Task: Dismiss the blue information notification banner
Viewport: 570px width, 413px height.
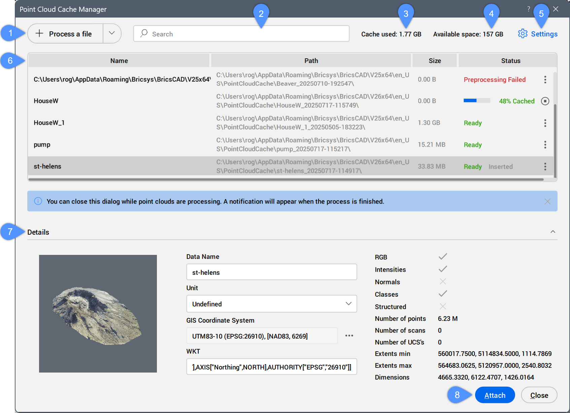Action: click(547, 202)
